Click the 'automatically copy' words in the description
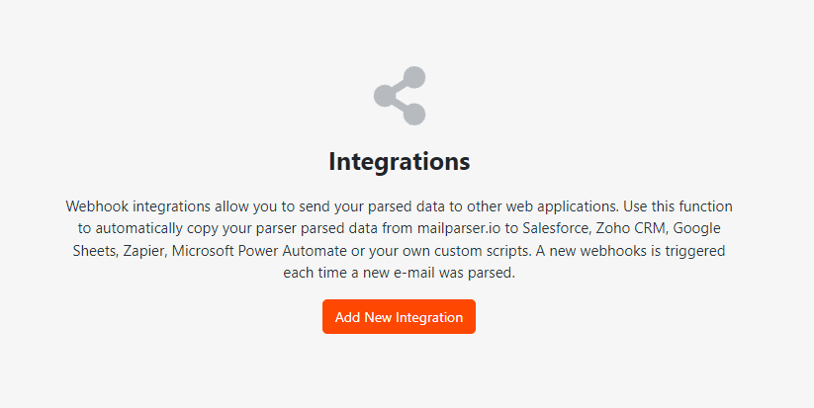 159,228
